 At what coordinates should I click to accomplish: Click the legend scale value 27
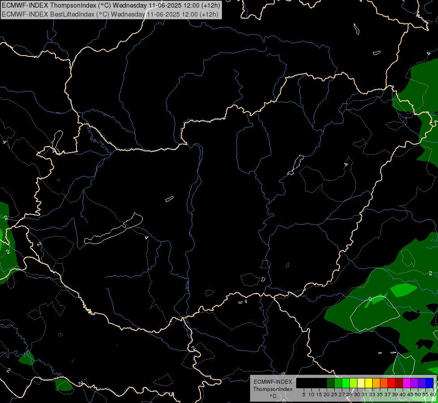coord(342,394)
